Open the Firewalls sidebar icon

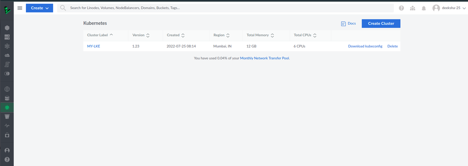7,55
